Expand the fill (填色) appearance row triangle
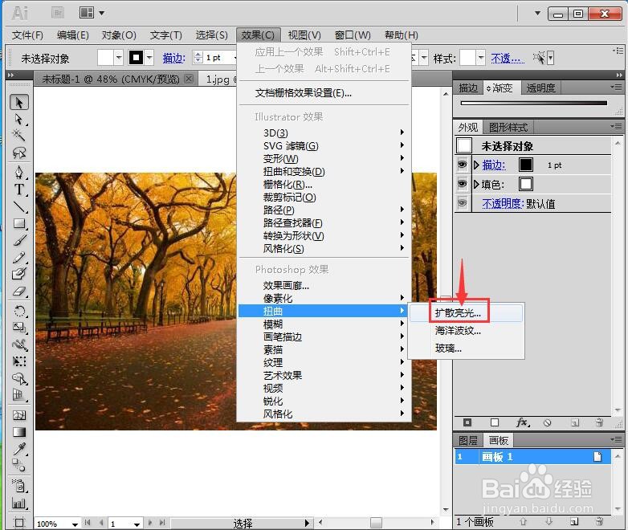This screenshot has width=628, height=530. tap(476, 184)
